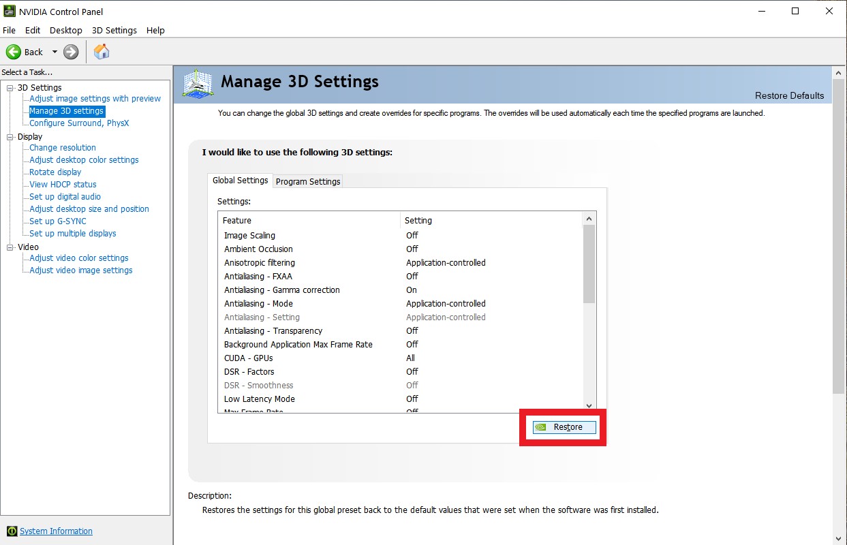Viewport: 847px width, 545px height.
Task: Switch to the Program Settings tab
Action: point(308,181)
